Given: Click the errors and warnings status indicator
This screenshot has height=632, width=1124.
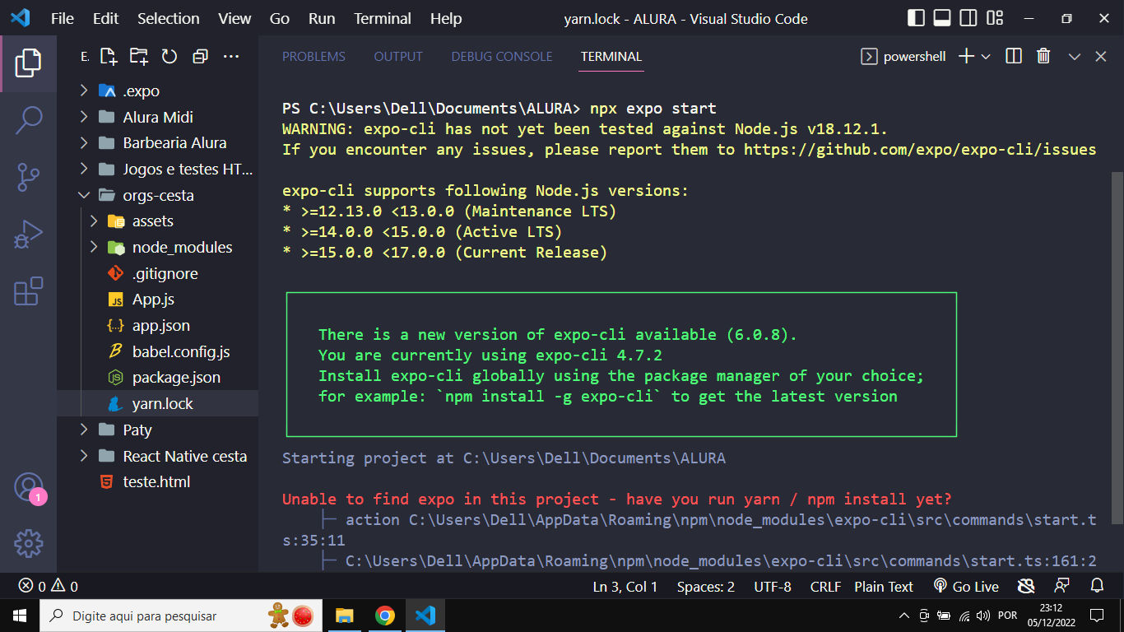Looking at the screenshot, I should [48, 587].
